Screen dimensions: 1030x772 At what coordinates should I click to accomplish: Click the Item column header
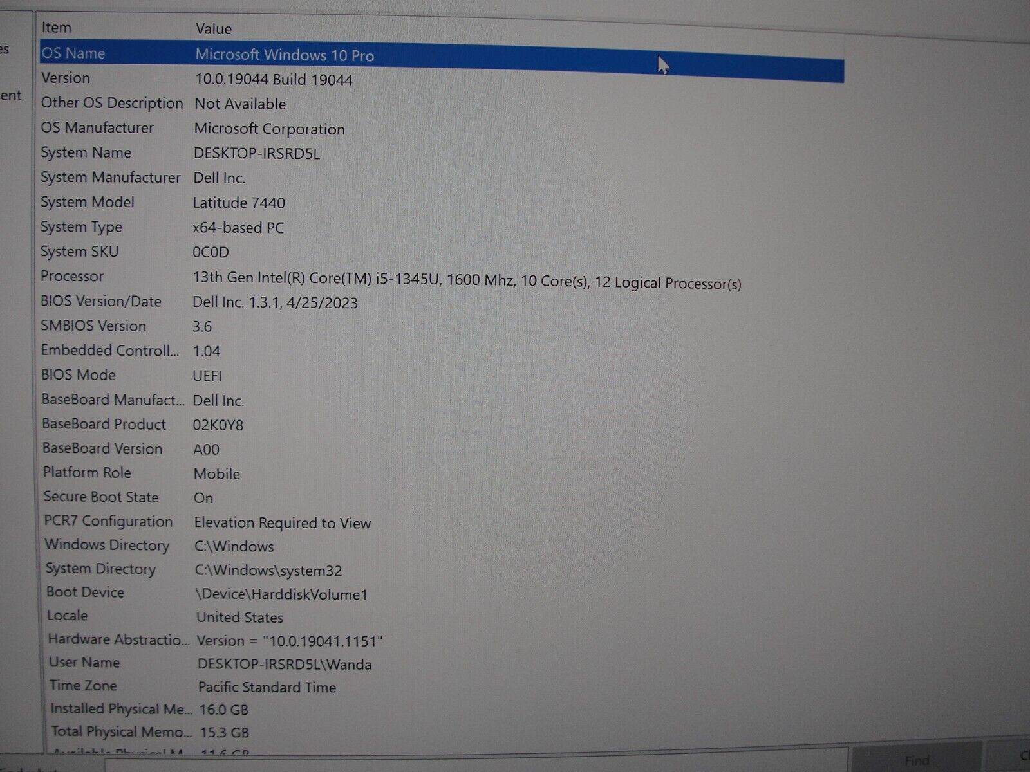pos(57,28)
